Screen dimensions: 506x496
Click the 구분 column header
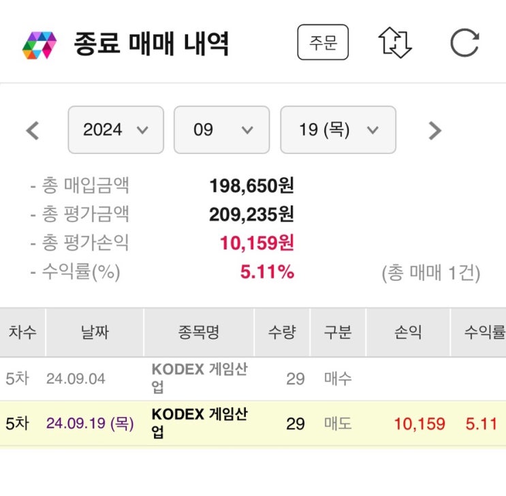pos(338,332)
